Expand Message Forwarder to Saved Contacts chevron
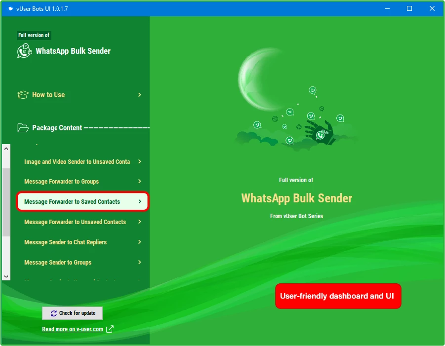Viewport: 445px width, 346px height. pyautogui.click(x=140, y=201)
